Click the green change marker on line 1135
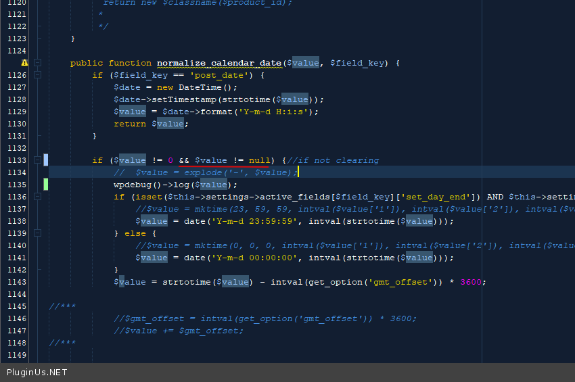Image resolution: width=575 pixels, height=382 pixels. click(x=45, y=185)
